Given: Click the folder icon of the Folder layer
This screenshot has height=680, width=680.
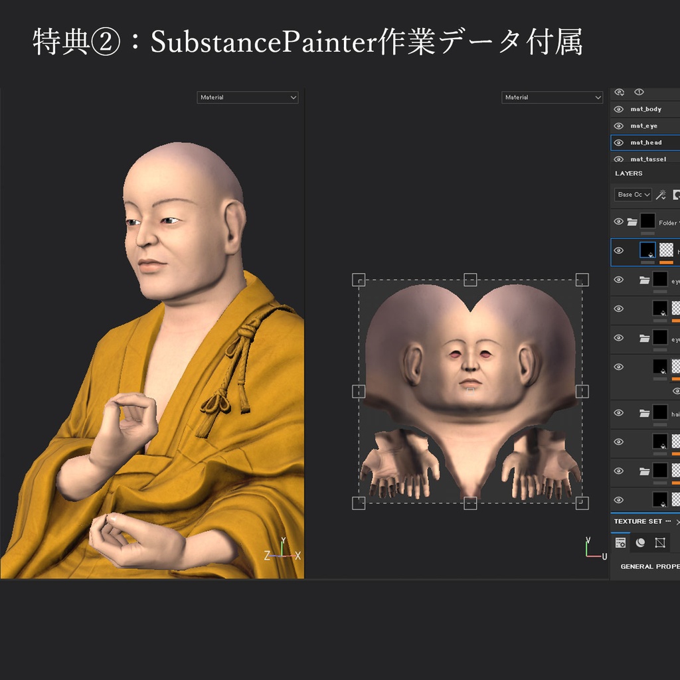Looking at the screenshot, I should tap(633, 220).
